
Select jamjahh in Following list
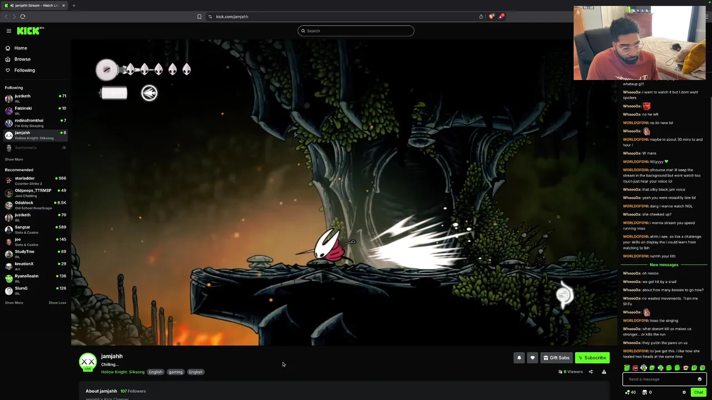(x=35, y=135)
